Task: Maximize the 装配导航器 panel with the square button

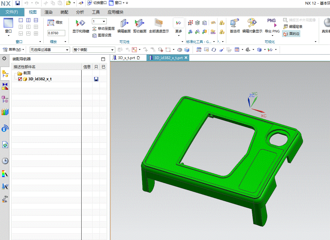Action: [x=103, y=59]
